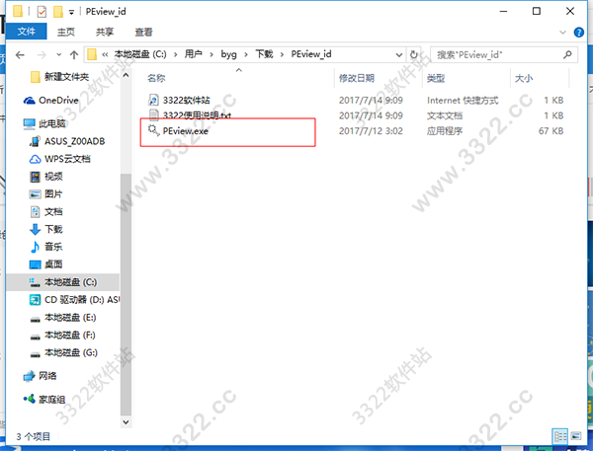Open the recent locations dropdown arrow
This screenshot has width=593, height=451.
[58, 55]
